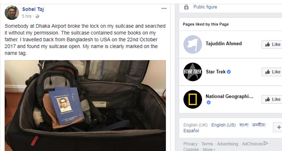Click Sohel Taj's profile picture
282x151 pixels.
coord(12,12)
